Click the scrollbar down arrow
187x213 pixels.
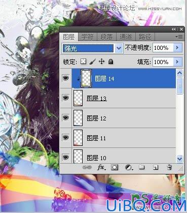point(179,159)
